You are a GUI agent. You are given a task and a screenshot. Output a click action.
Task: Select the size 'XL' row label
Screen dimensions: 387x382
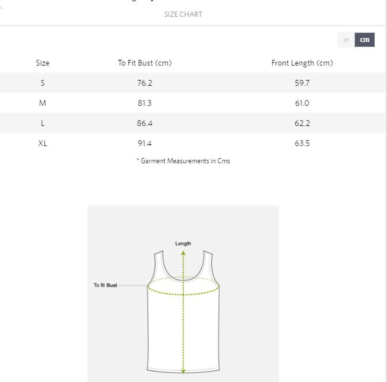click(43, 143)
